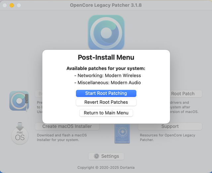Click the gear icon beside Settings
Screen dimensions: 212x173
[96, 156]
